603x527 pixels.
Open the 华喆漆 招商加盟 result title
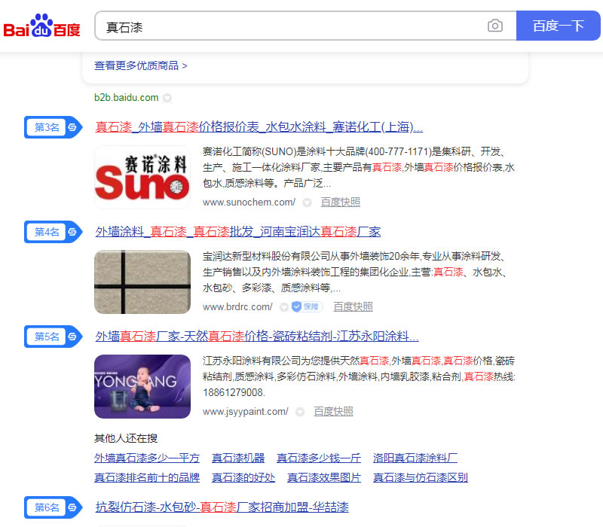[x=222, y=507]
